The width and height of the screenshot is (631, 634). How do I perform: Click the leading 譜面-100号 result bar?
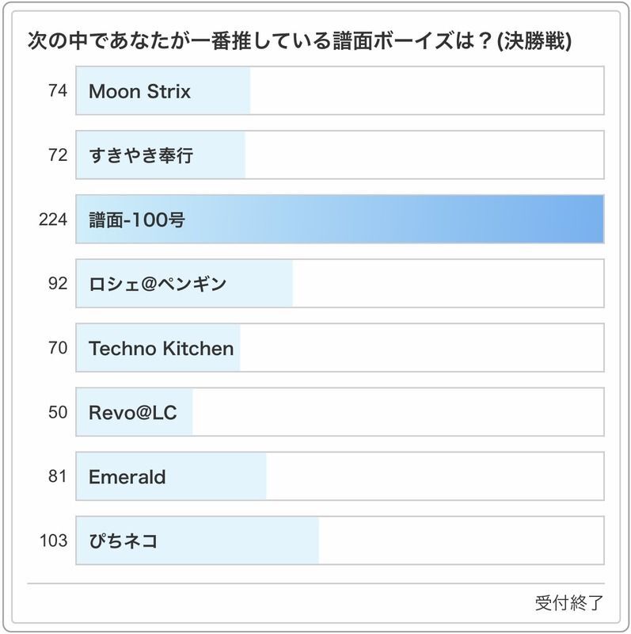(x=340, y=220)
